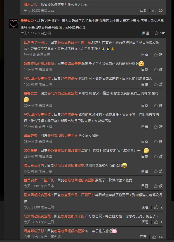Reply to 馨馨爱爱's main comment
The width and height of the screenshot is (174, 242).
(x=145, y=33)
